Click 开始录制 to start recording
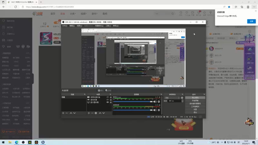258x145 pixels. [x=195, y=101]
